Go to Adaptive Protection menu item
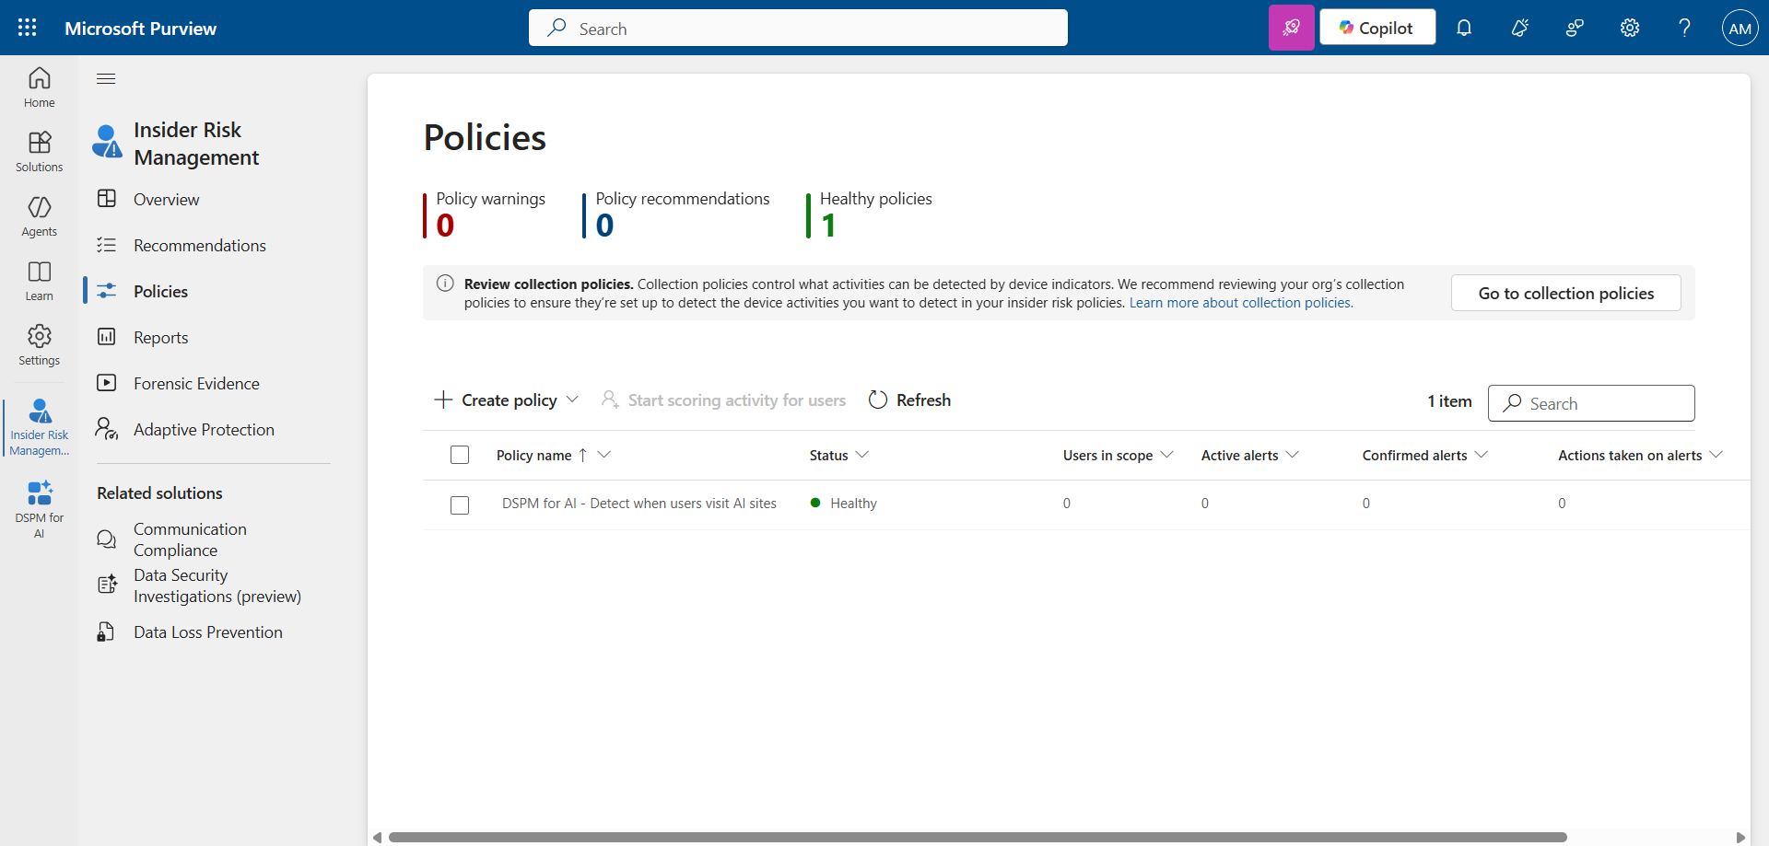1769x846 pixels. pos(204,430)
